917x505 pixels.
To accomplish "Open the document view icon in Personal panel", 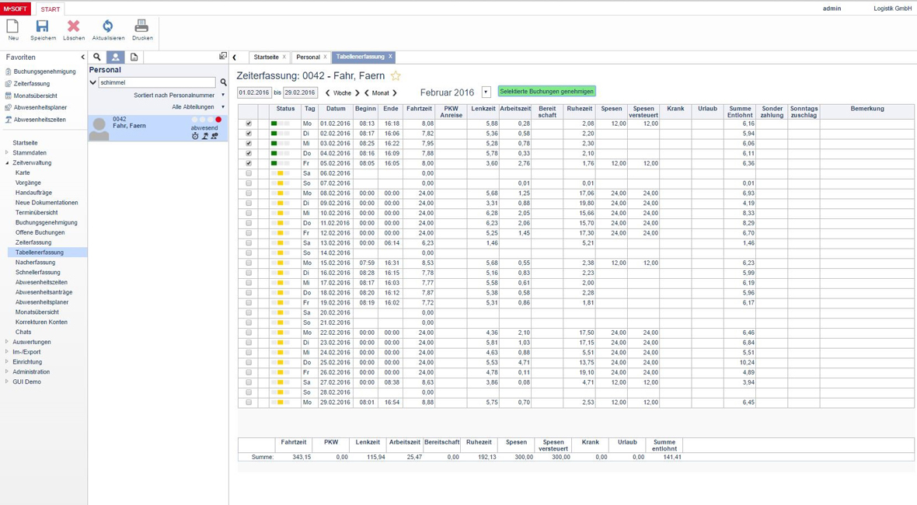I will click(134, 57).
